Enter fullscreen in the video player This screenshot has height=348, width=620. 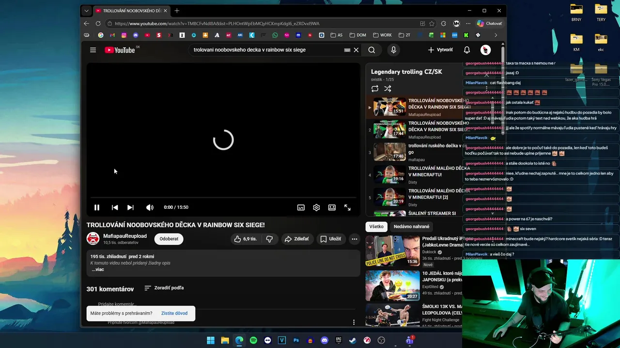[347, 207]
